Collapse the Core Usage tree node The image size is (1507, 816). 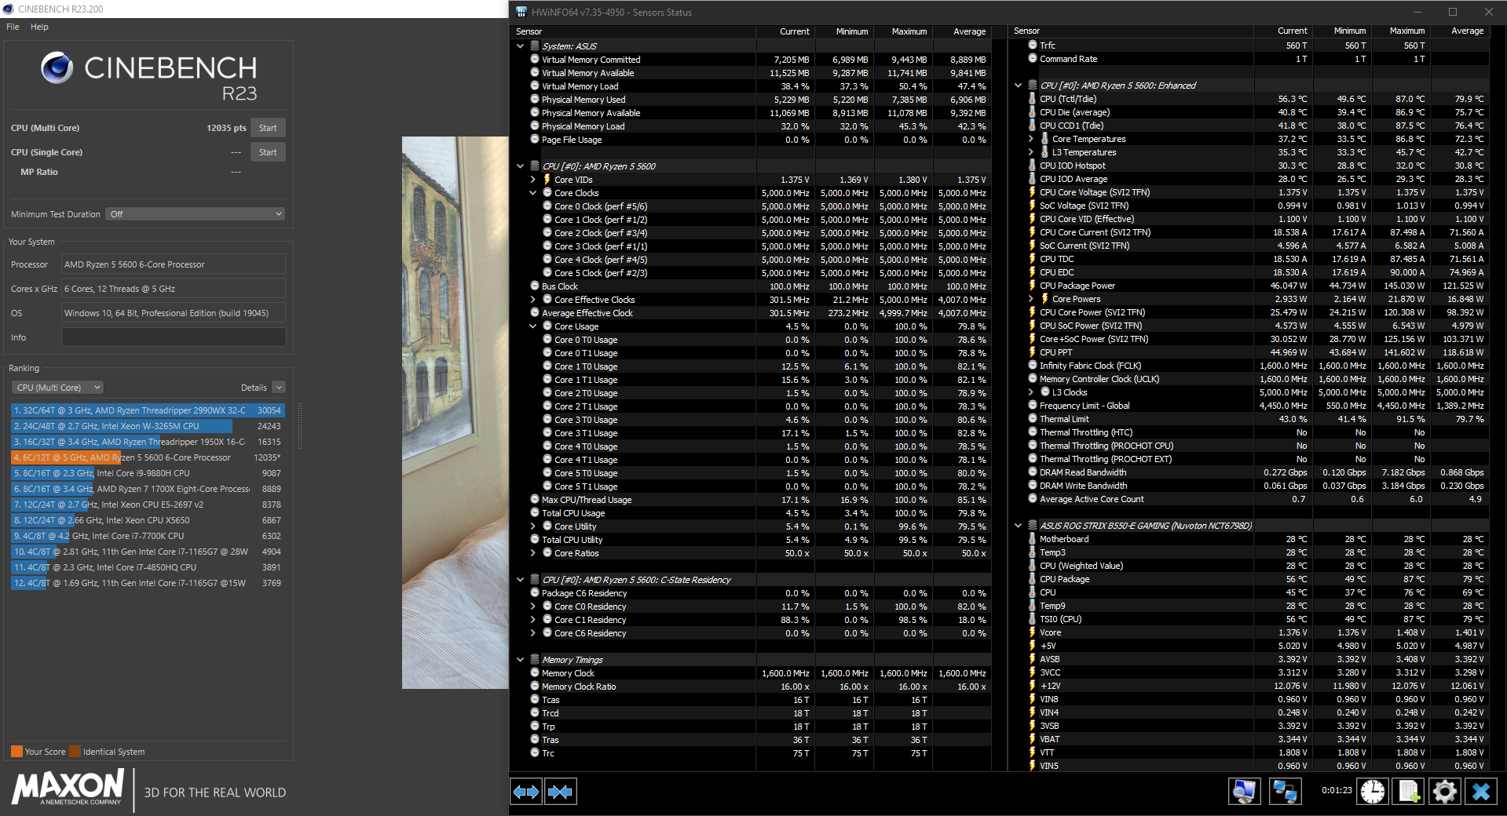pyautogui.click(x=532, y=326)
